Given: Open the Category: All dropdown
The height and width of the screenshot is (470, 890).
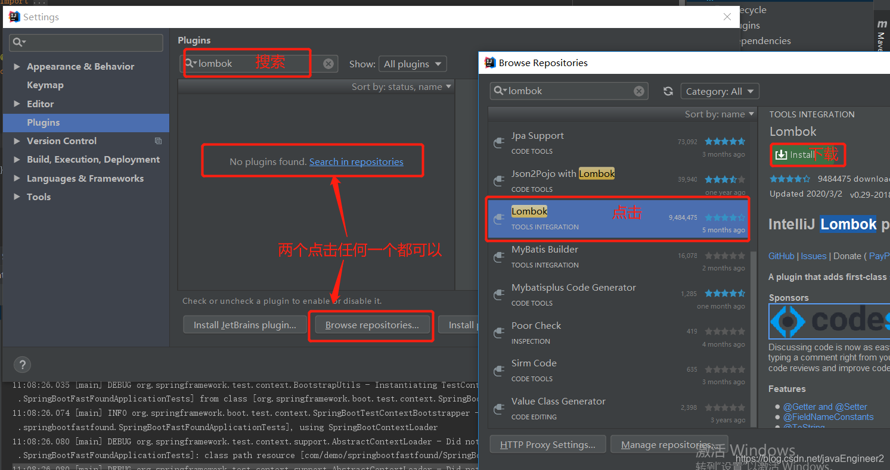Looking at the screenshot, I should point(720,91).
